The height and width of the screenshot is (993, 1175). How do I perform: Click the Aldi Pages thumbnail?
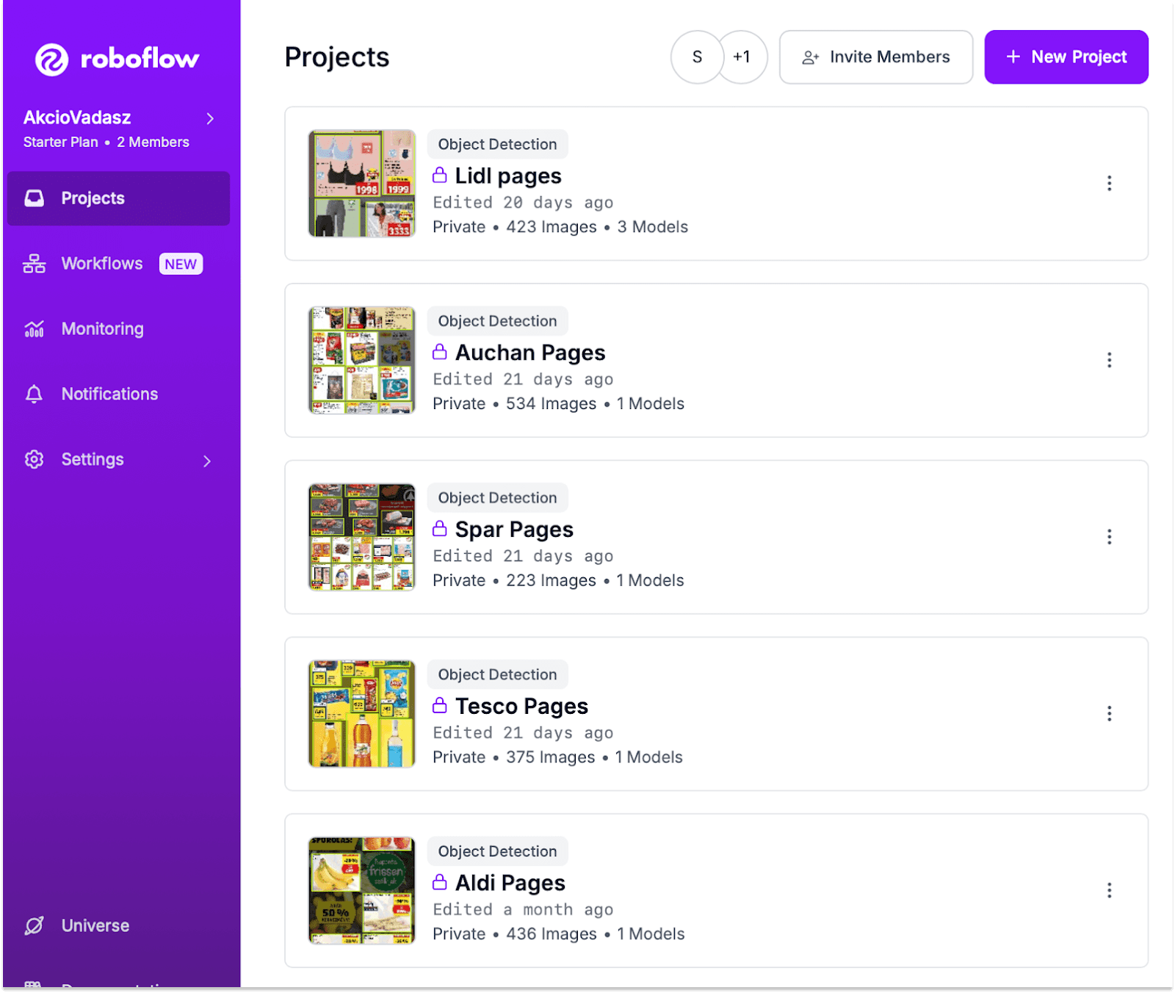click(x=361, y=890)
